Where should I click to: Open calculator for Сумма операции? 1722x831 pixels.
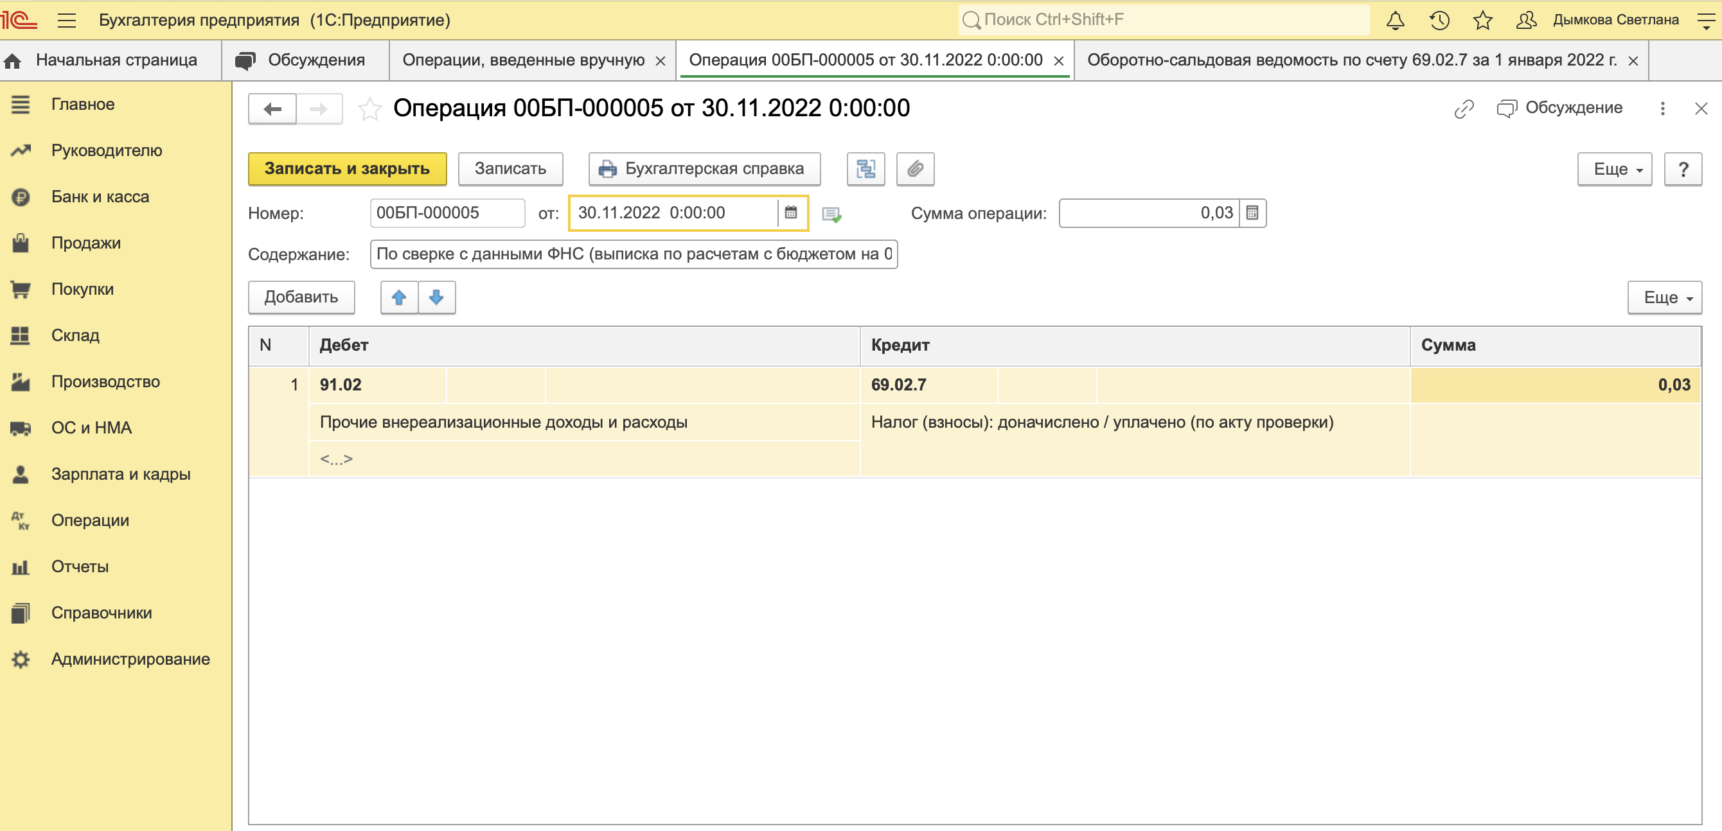click(x=1252, y=213)
